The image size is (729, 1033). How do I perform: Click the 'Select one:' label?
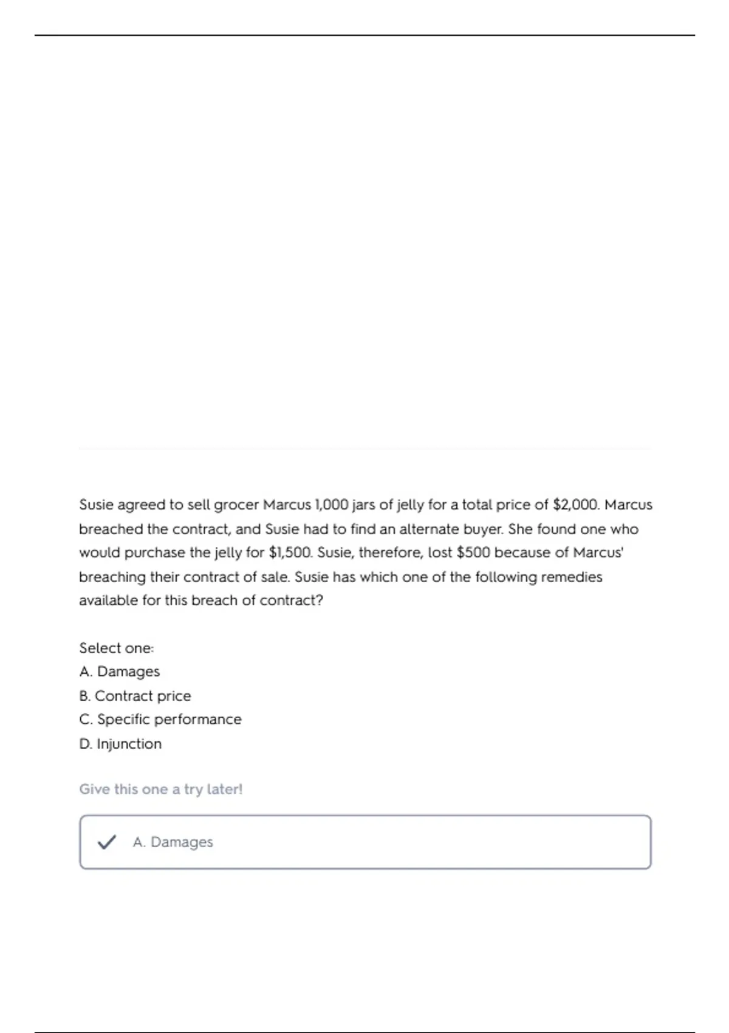pyautogui.click(x=117, y=648)
